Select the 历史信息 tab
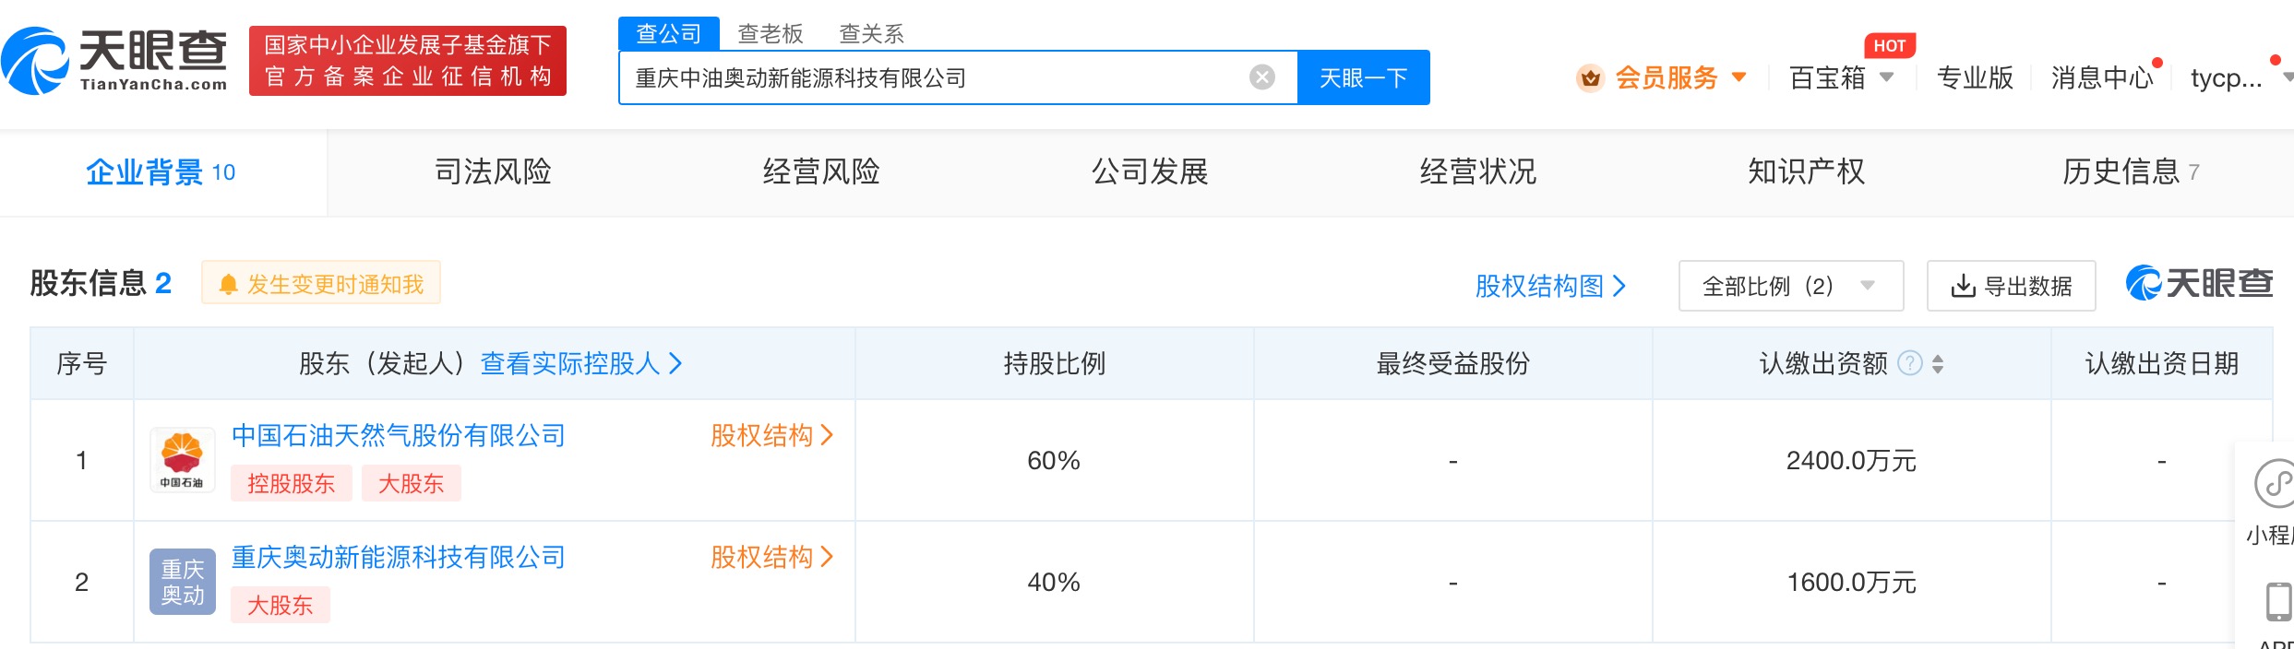 click(x=2131, y=172)
